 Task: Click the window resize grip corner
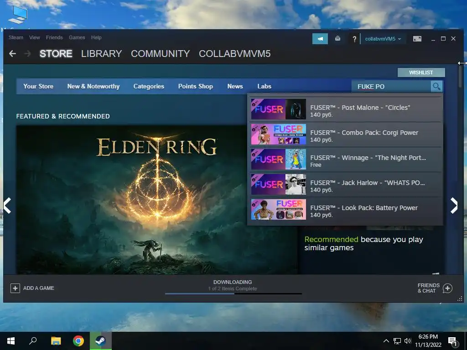460,299
